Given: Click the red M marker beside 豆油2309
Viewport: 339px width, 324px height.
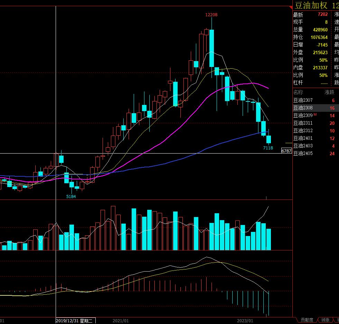Looking at the screenshot, I should [x=314, y=115].
